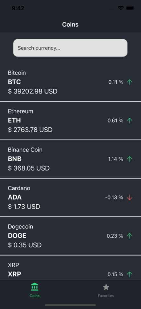Focus the Search currency field
141x309 pixels.
pos(70,48)
